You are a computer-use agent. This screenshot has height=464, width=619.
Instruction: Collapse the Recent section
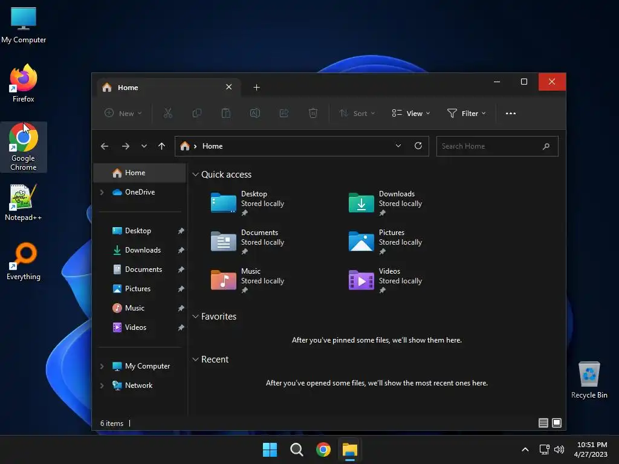coord(195,359)
